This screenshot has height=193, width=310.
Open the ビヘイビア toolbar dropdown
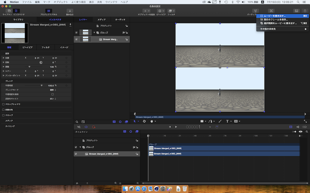tap(161, 11)
